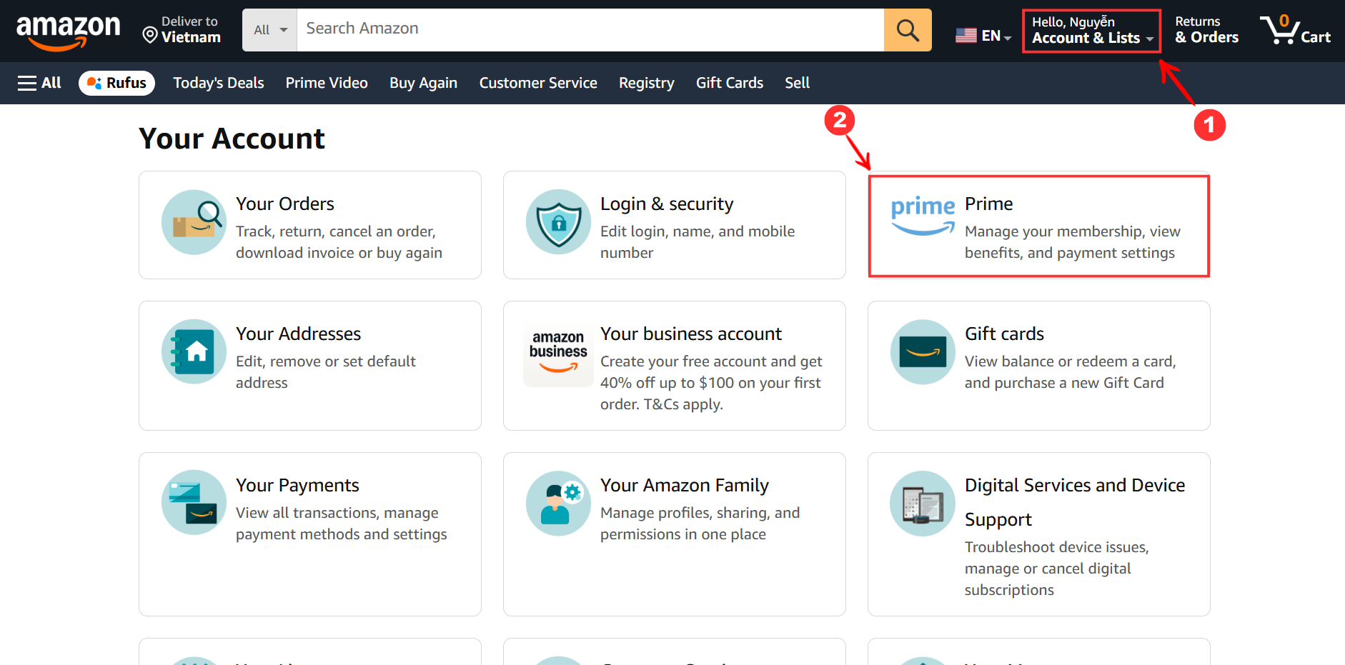This screenshot has height=665, width=1345.
Task: Click "Edit login, name, and mobile number" text
Action: [x=698, y=242]
